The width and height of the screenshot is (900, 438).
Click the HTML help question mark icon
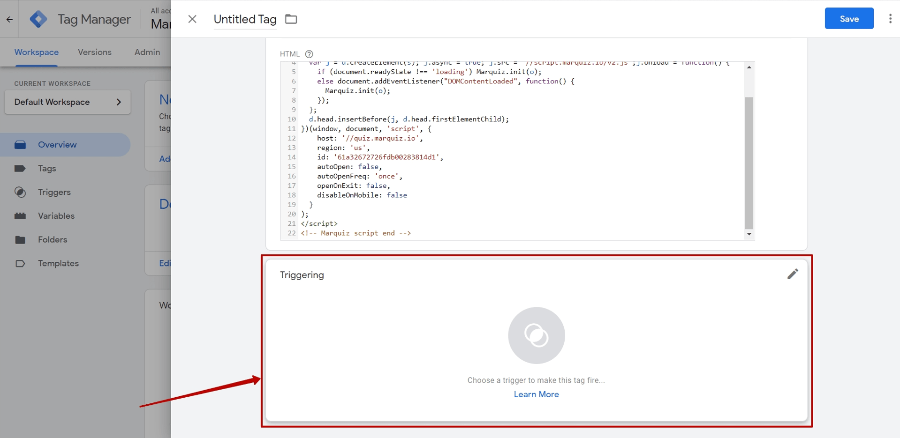pyautogui.click(x=309, y=54)
